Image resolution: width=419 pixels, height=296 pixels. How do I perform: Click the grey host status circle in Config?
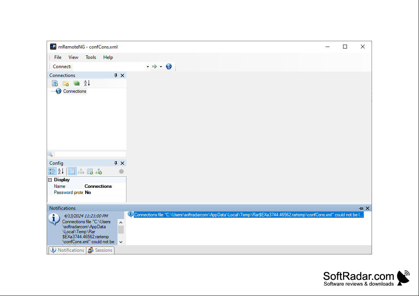[x=121, y=171]
